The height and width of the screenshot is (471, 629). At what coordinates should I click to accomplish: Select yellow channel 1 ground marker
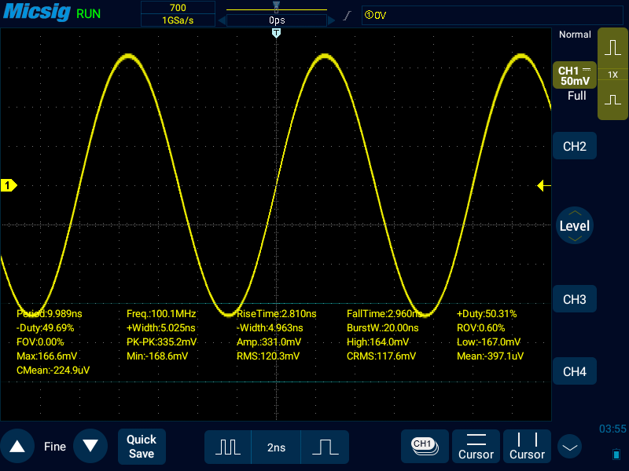click(x=9, y=185)
